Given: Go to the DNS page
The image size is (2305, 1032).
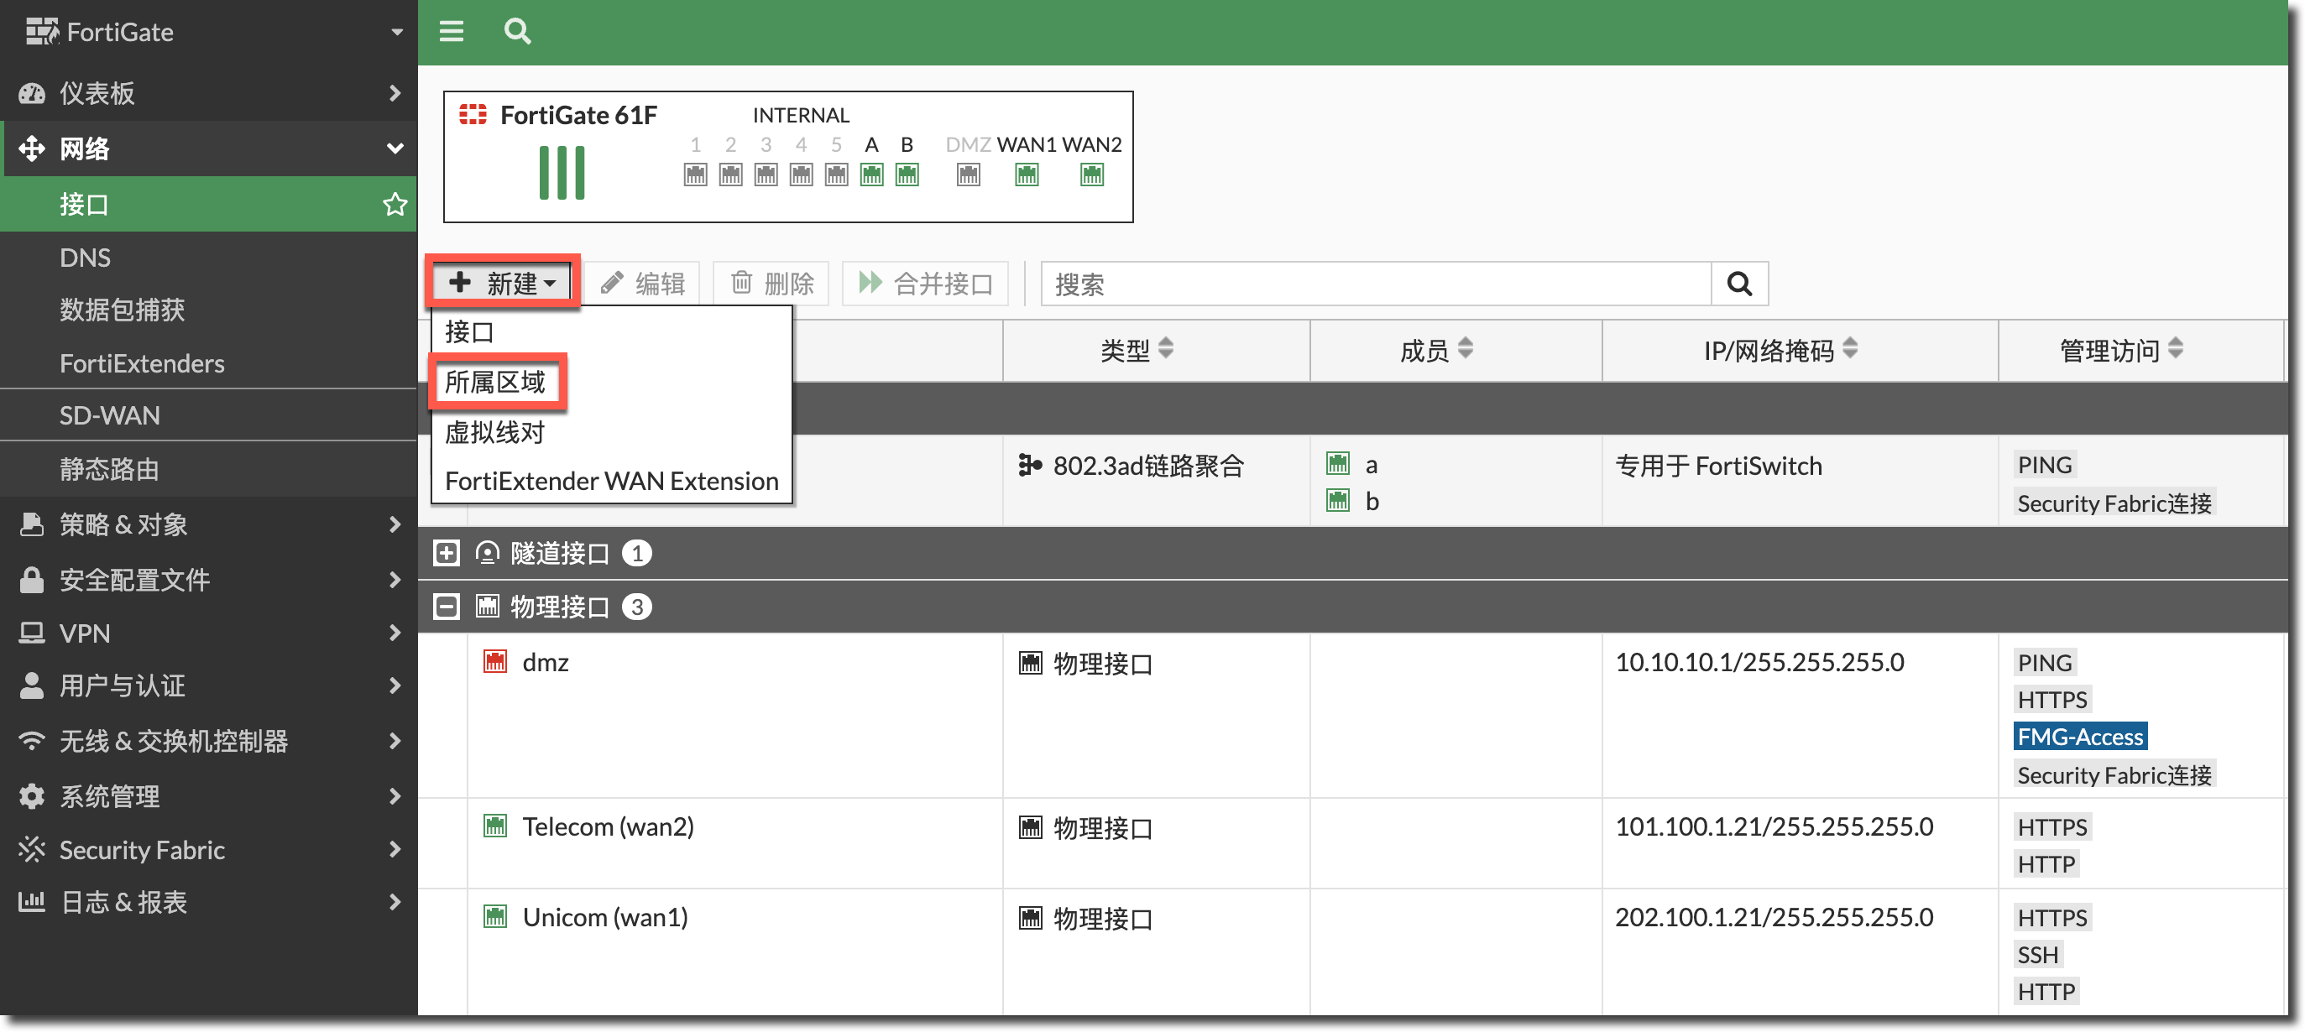Looking at the screenshot, I should [85, 258].
